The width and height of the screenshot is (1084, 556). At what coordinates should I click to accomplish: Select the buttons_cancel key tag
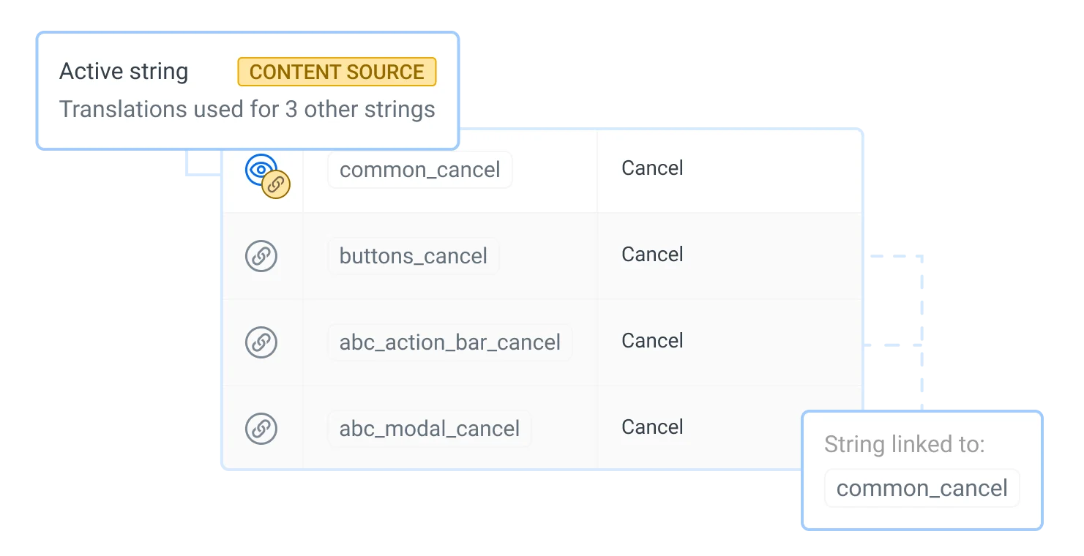[413, 256]
